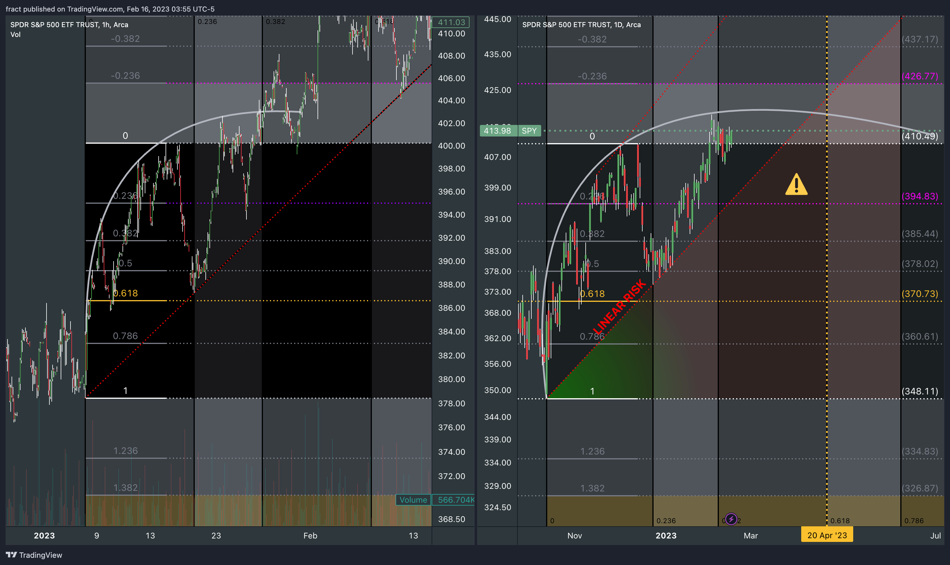Viewport: 950px width, 565px height.
Task: Click the -0.236 label on hourly chart
Action: (x=125, y=76)
